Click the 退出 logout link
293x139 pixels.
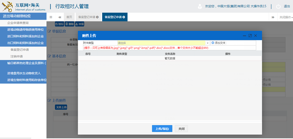click(x=287, y=6)
